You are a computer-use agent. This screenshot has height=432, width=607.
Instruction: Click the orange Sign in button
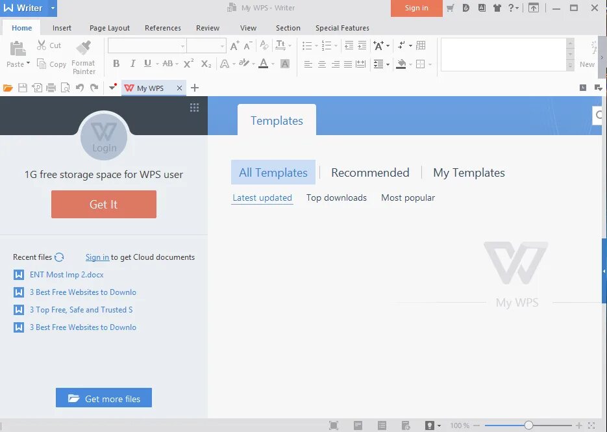click(x=417, y=8)
